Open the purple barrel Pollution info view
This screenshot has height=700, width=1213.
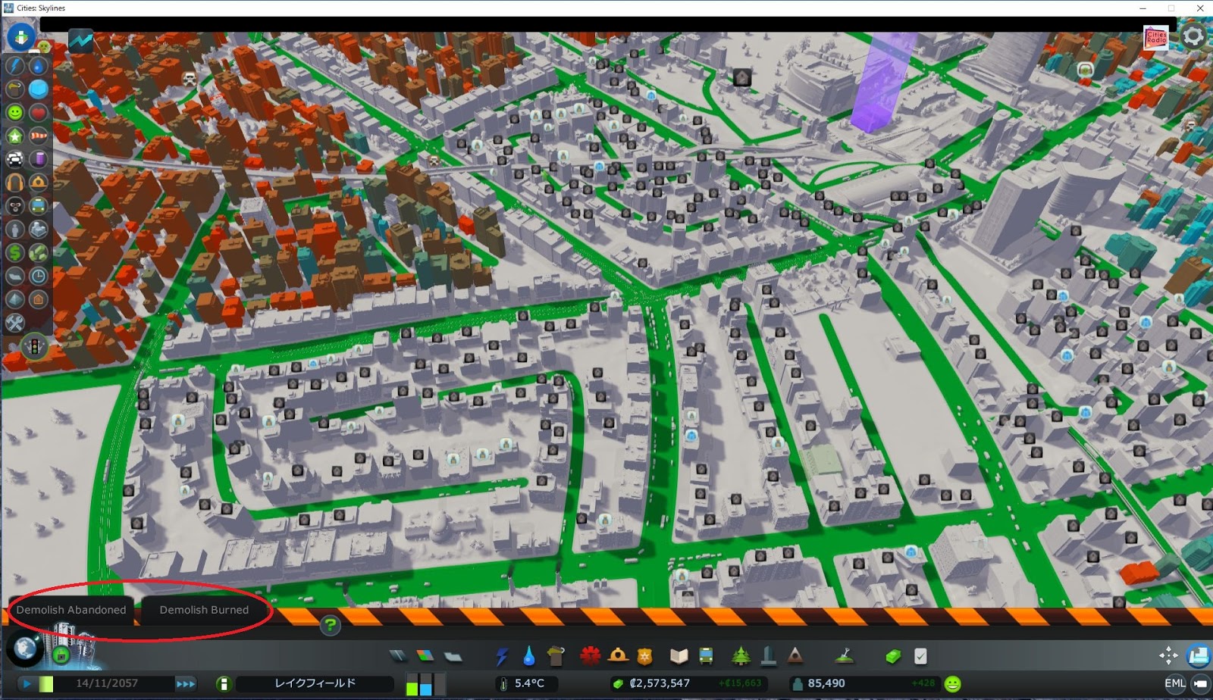click(x=38, y=159)
